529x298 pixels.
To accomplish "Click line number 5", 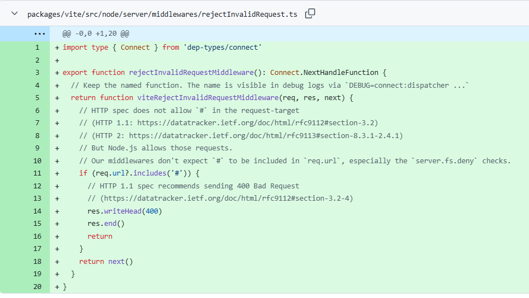I will (x=37, y=98).
